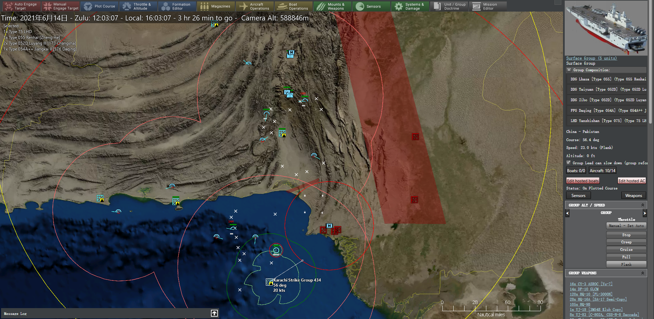Open the 8x YJ-83 weapon link

pyautogui.click(x=604, y=315)
